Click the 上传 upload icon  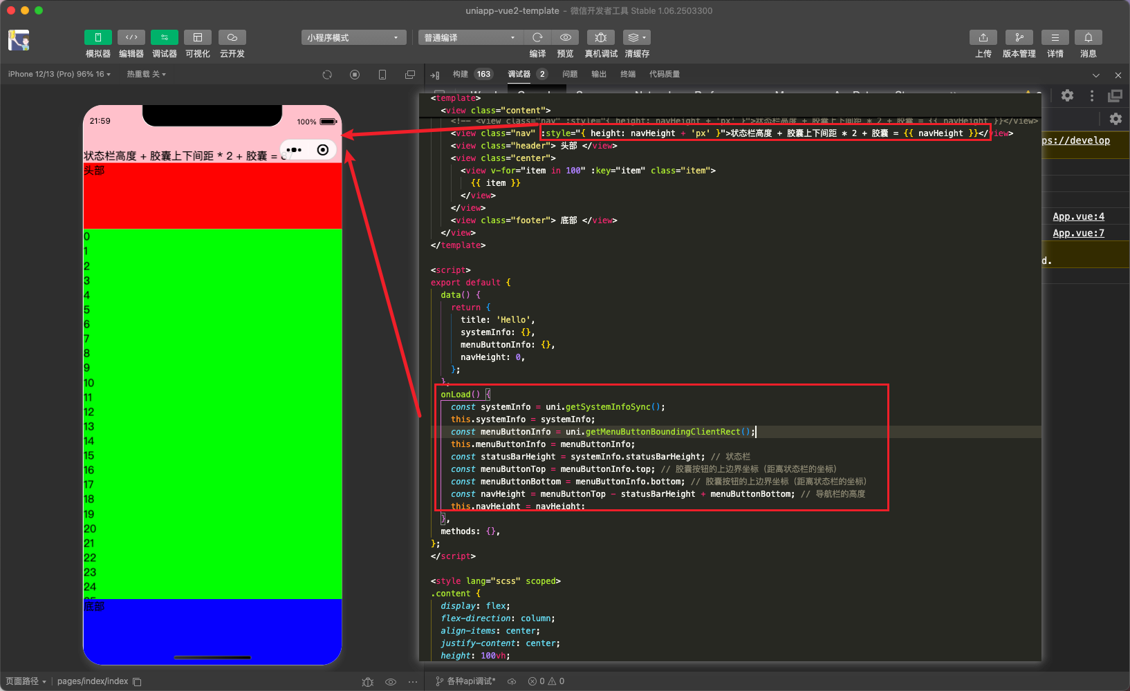point(983,37)
